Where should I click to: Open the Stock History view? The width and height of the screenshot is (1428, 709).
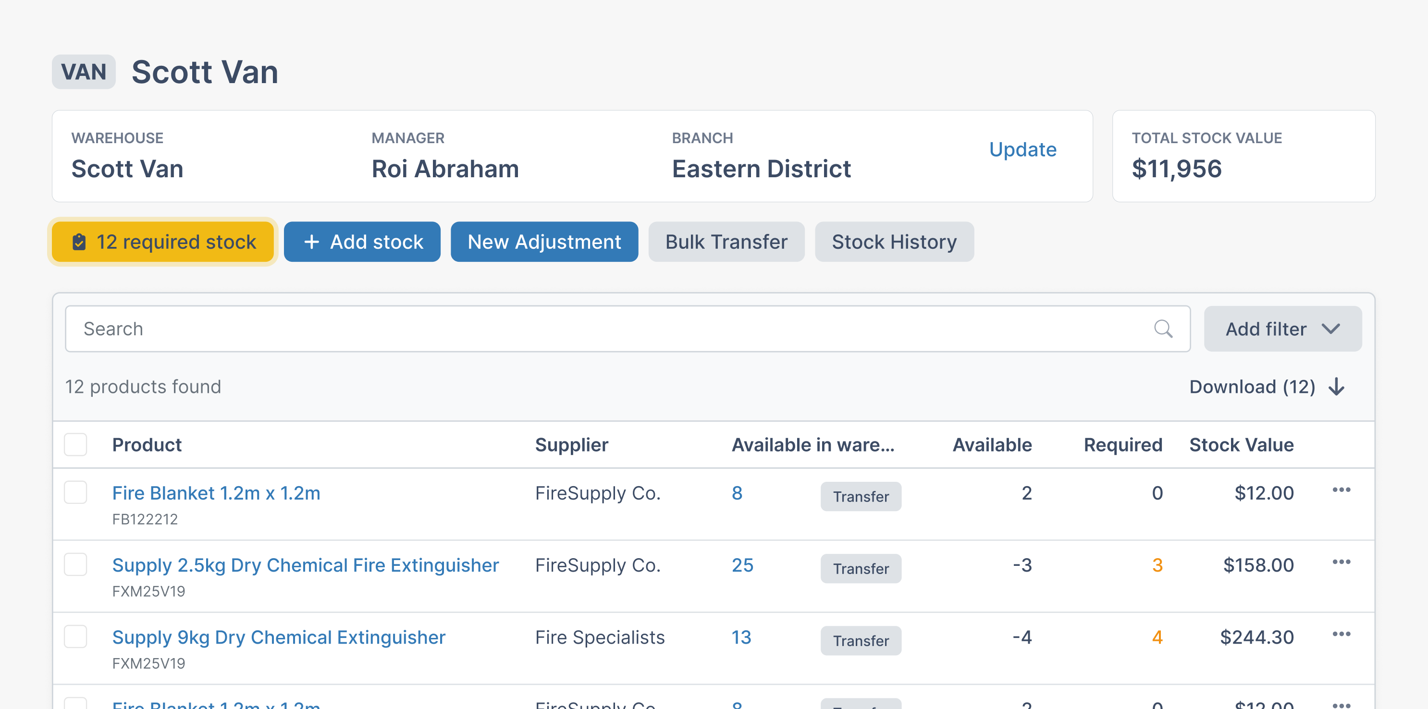894,242
